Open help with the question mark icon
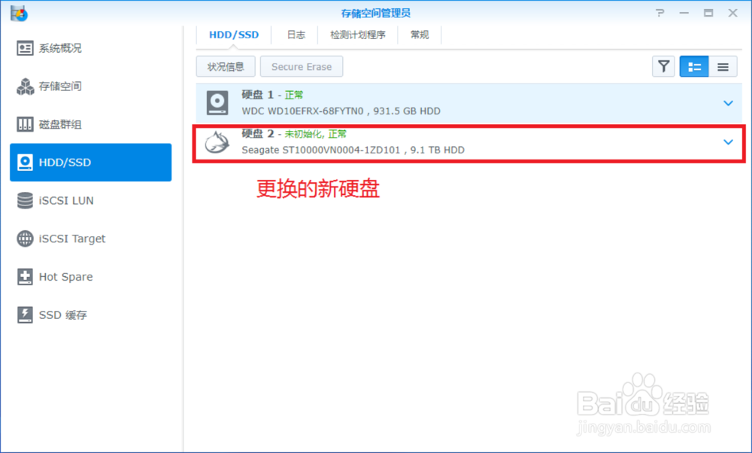The width and height of the screenshot is (752, 453). tap(660, 13)
